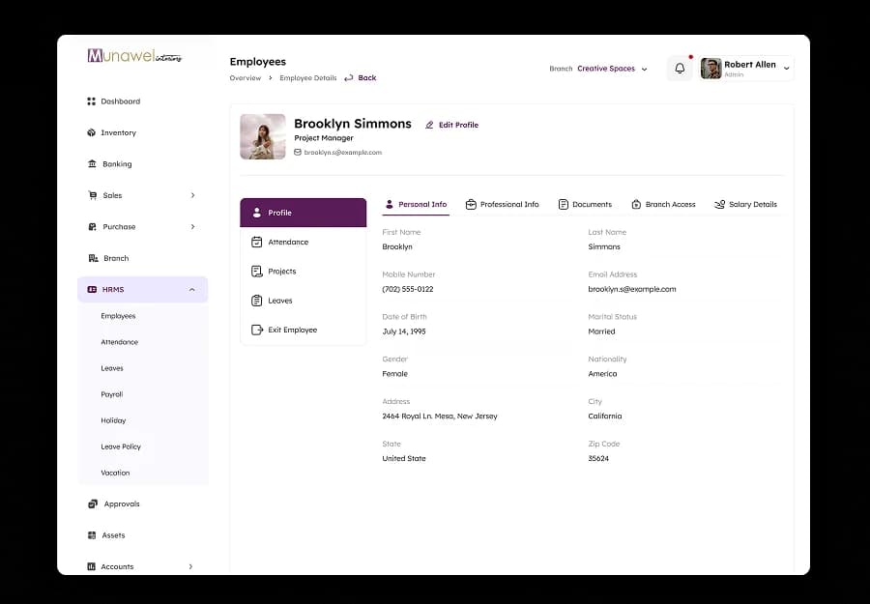Click the Employee Details breadcrumb
The image size is (870, 604).
308,77
